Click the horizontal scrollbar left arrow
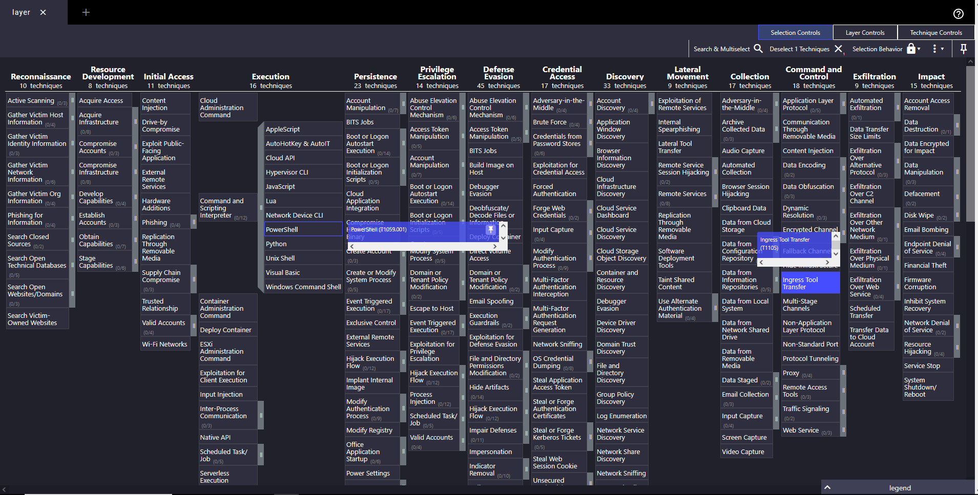This screenshot has height=495, width=978. tap(4, 490)
